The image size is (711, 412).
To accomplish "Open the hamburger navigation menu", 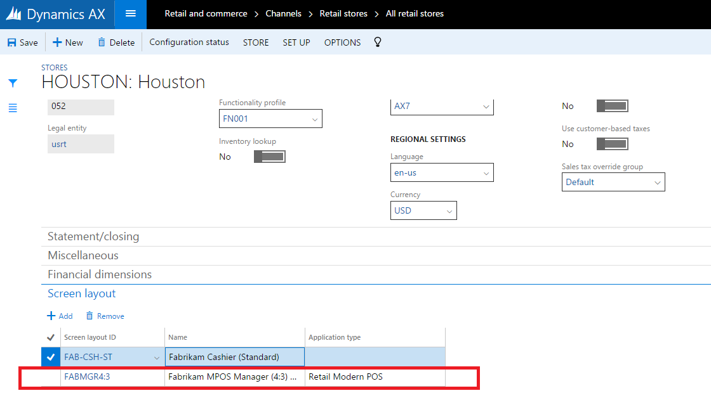I will click(x=131, y=14).
